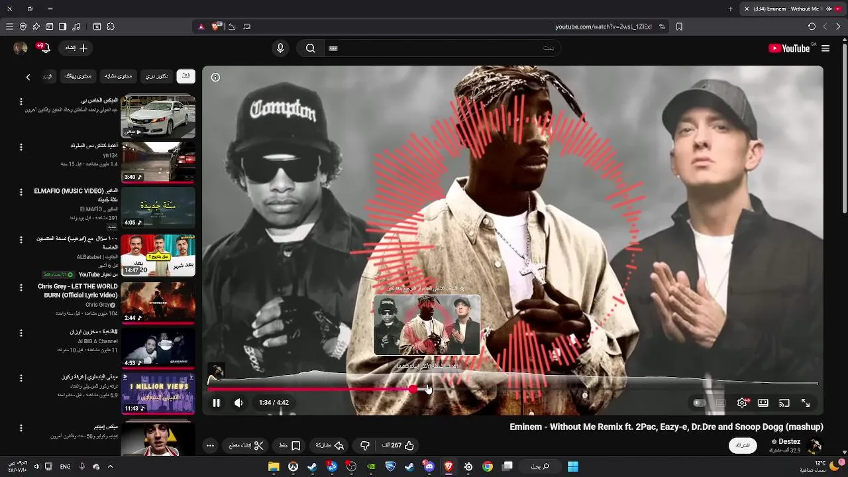Toggle the Brave sidebar panel
Image resolution: width=848 pixels, height=477 pixels.
[x=62, y=26]
